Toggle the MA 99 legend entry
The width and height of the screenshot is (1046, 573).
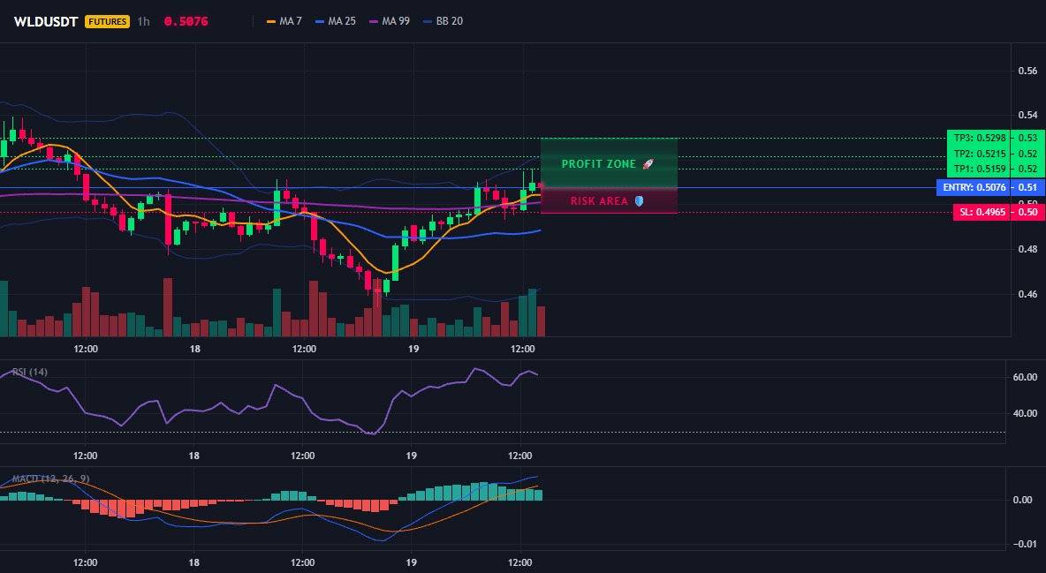(x=390, y=21)
